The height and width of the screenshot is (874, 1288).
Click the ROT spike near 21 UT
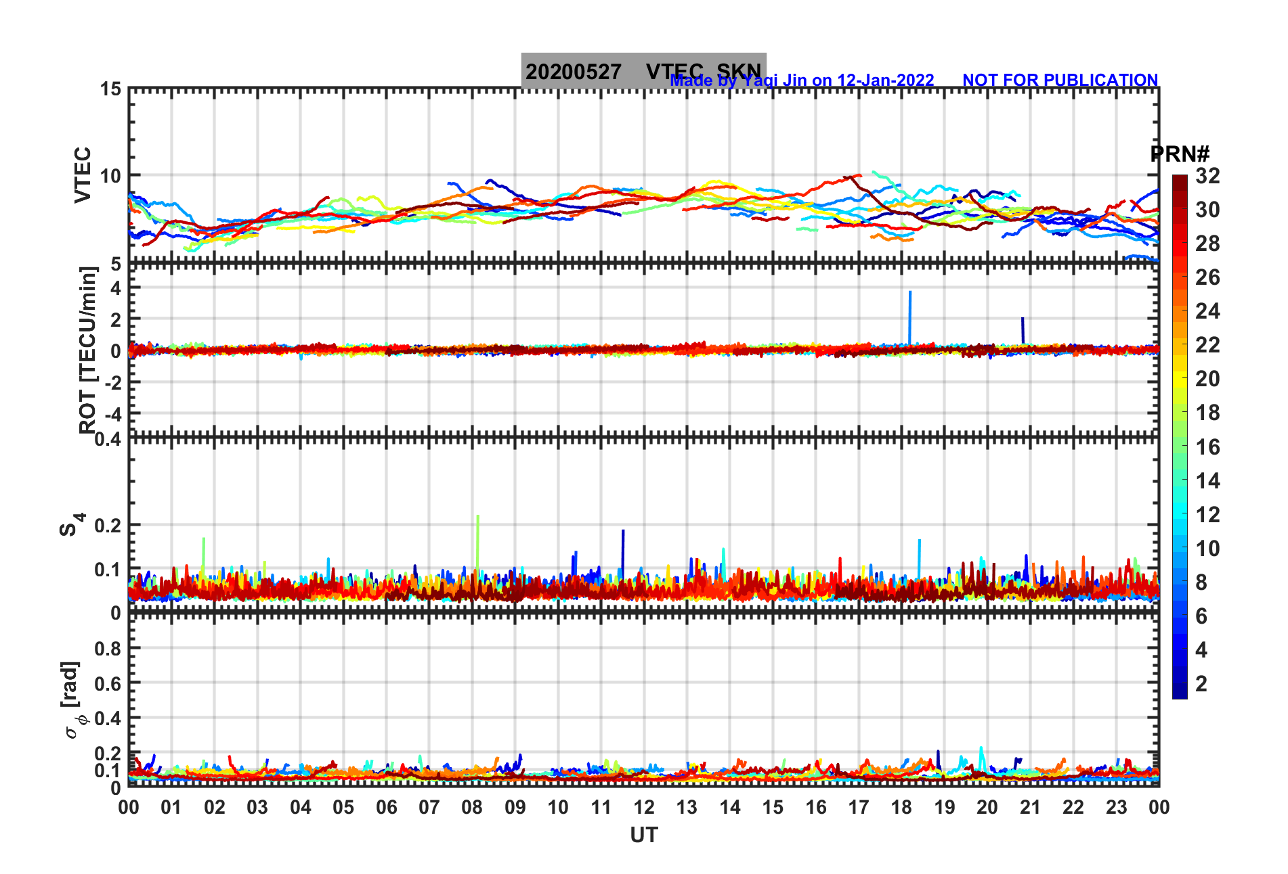click(1023, 330)
